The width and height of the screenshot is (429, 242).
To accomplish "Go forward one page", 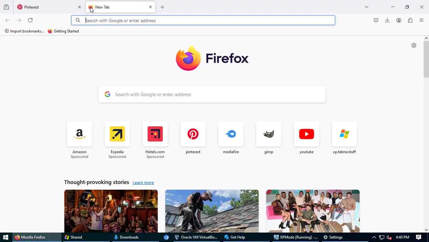I will [x=19, y=20].
